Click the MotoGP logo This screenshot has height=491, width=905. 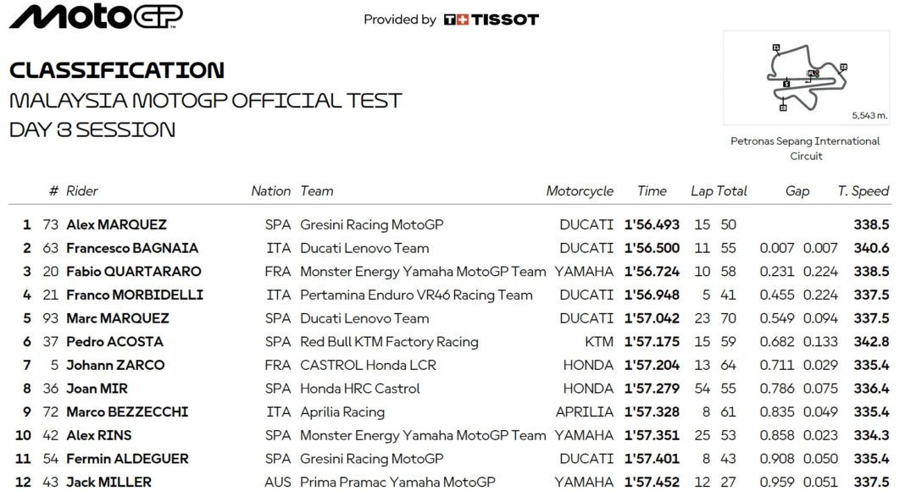[95, 17]
